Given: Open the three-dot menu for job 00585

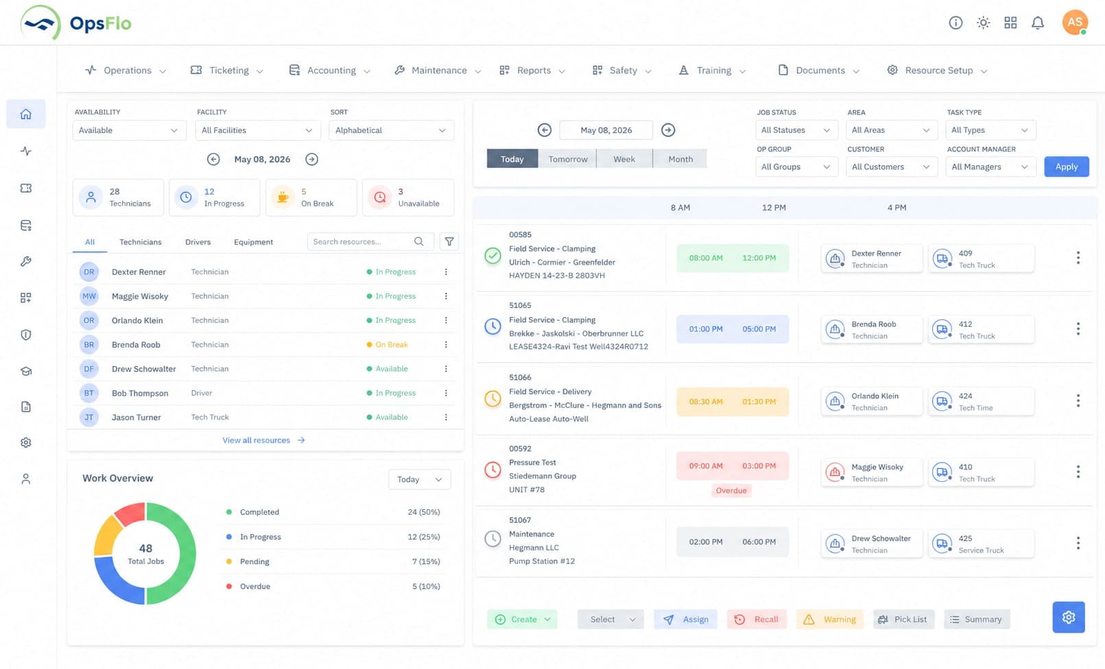Looking at the screenshot, I should pos(1078,258).
